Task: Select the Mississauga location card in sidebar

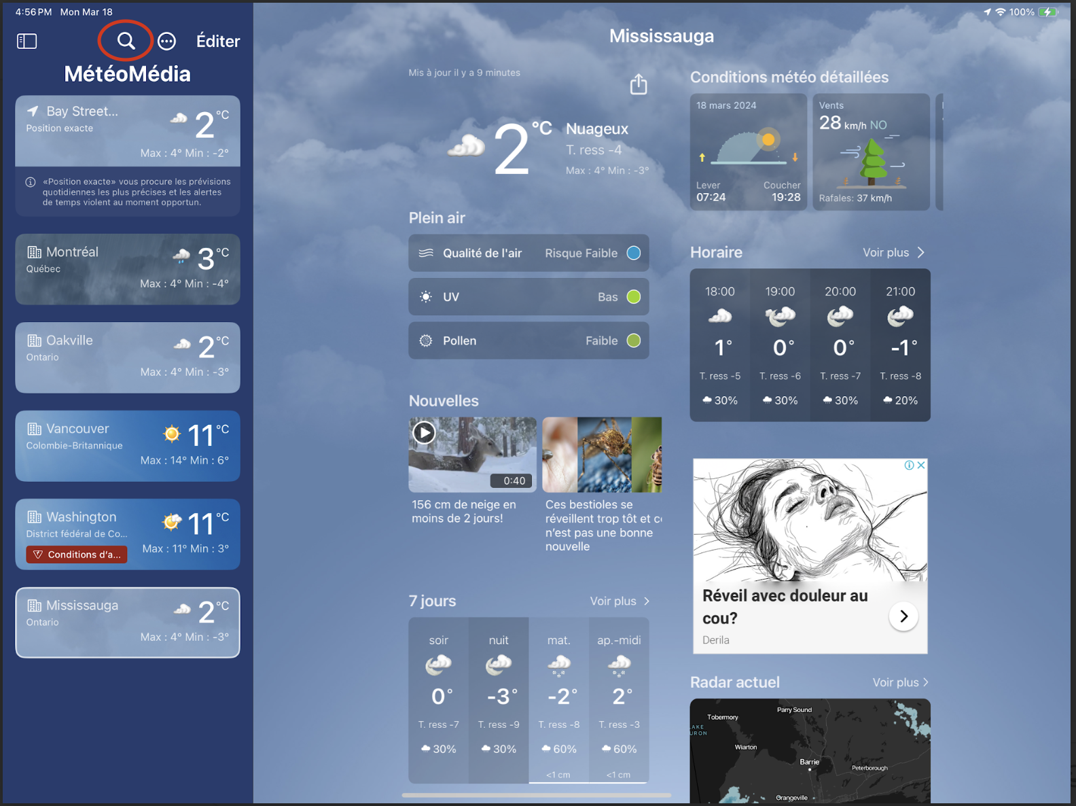Action: coord(128,623)
